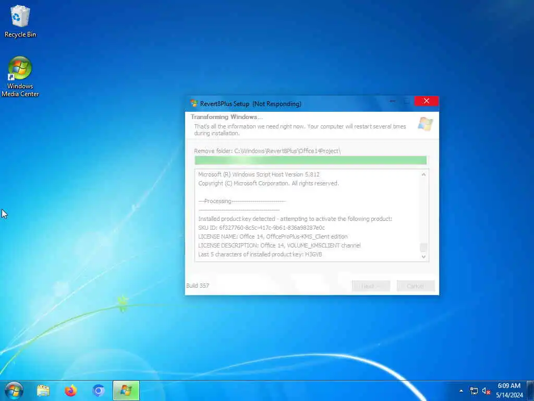Click the Revert8Plus Setup (Not Responding) title
The width and height of the screenshot is (534, 401).
click(x=251, y=104)
